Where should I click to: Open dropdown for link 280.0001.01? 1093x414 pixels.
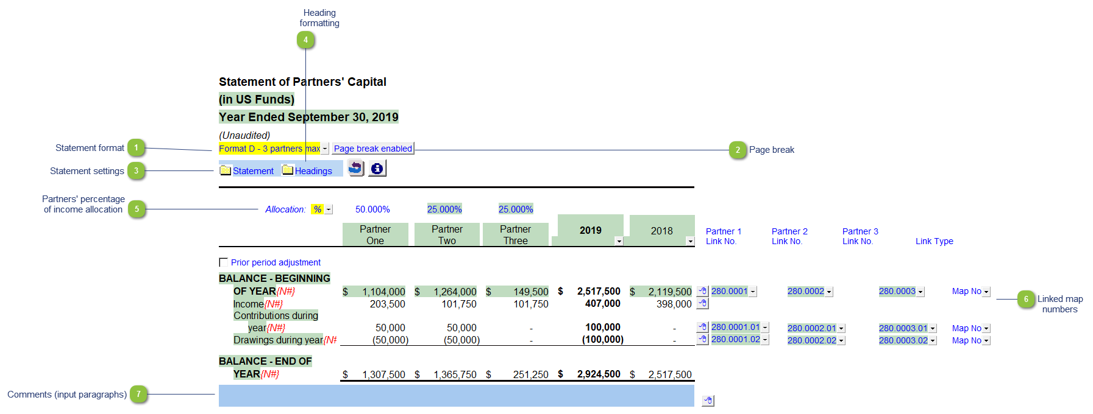pos(765,328)
